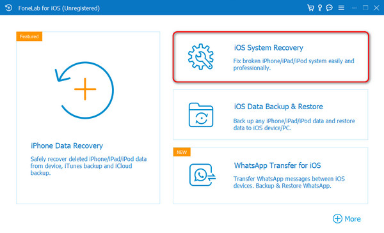Launch WhatsApp Transfer for iOS title
Screen dimensions: 384x233
[x=277, y=165]
